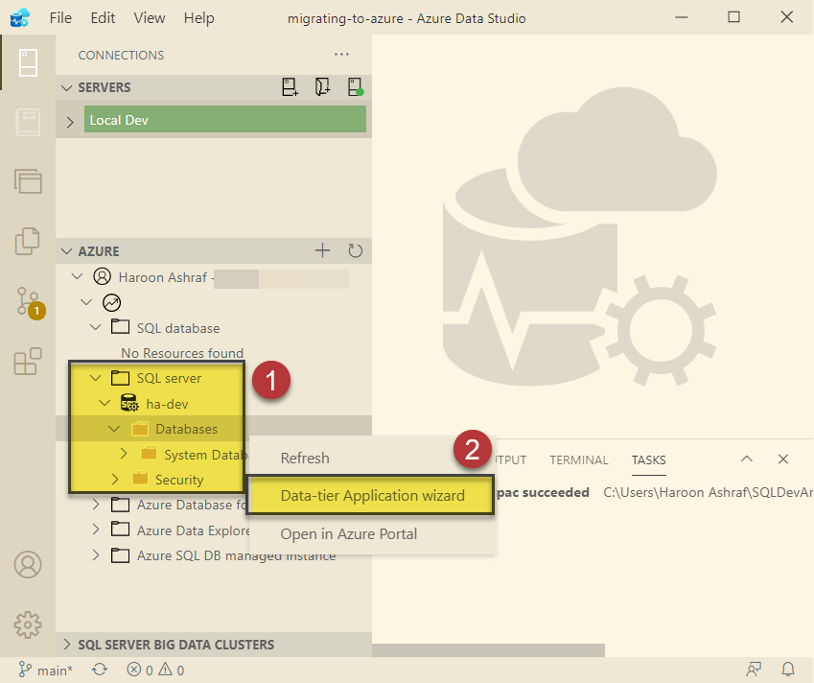The width and height of the screenshot is (814, 683).
Task: Choose Data-tier Application wizard menu entry
Action: tap(372, 496)
